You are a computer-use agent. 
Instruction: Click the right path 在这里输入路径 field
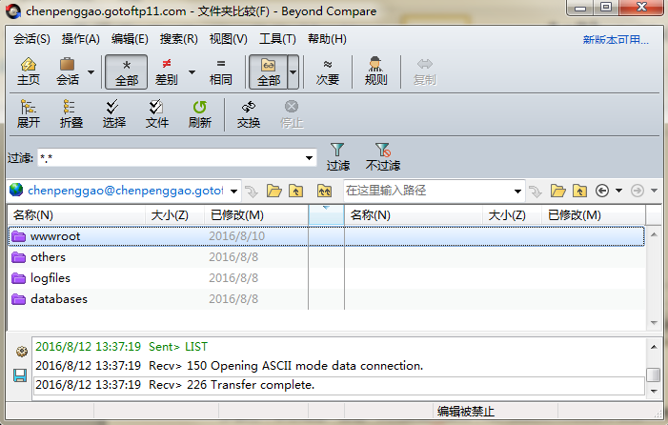tap(428, 191)
